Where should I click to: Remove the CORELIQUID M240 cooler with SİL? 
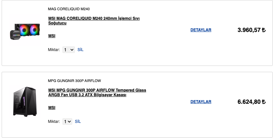click(80, 50)
